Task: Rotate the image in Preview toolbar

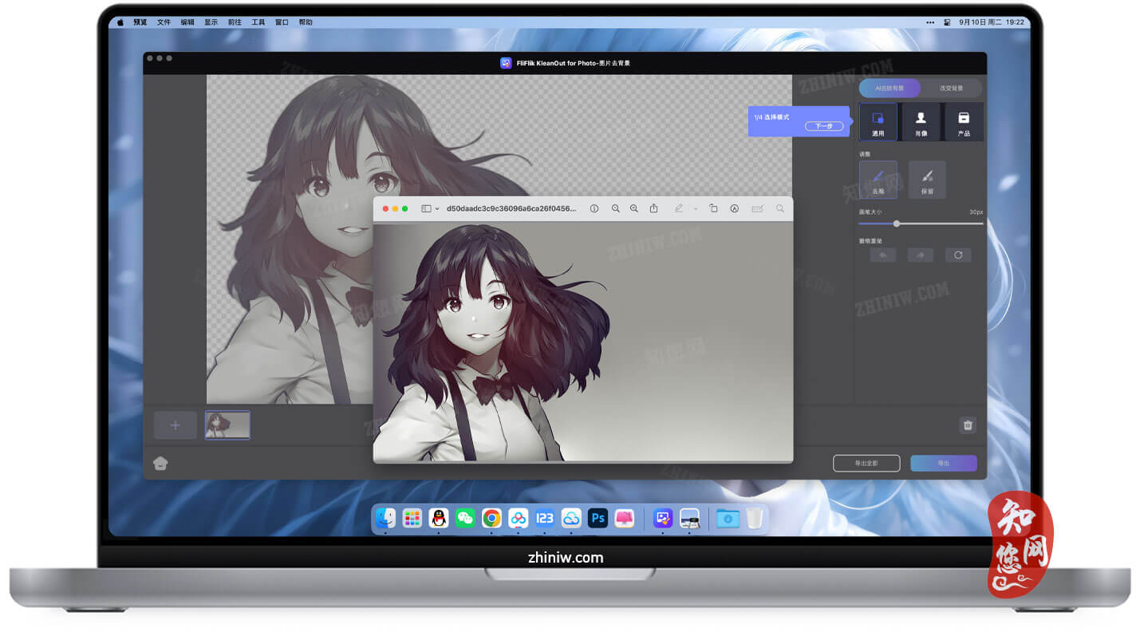Action: (x=713, y=208)
